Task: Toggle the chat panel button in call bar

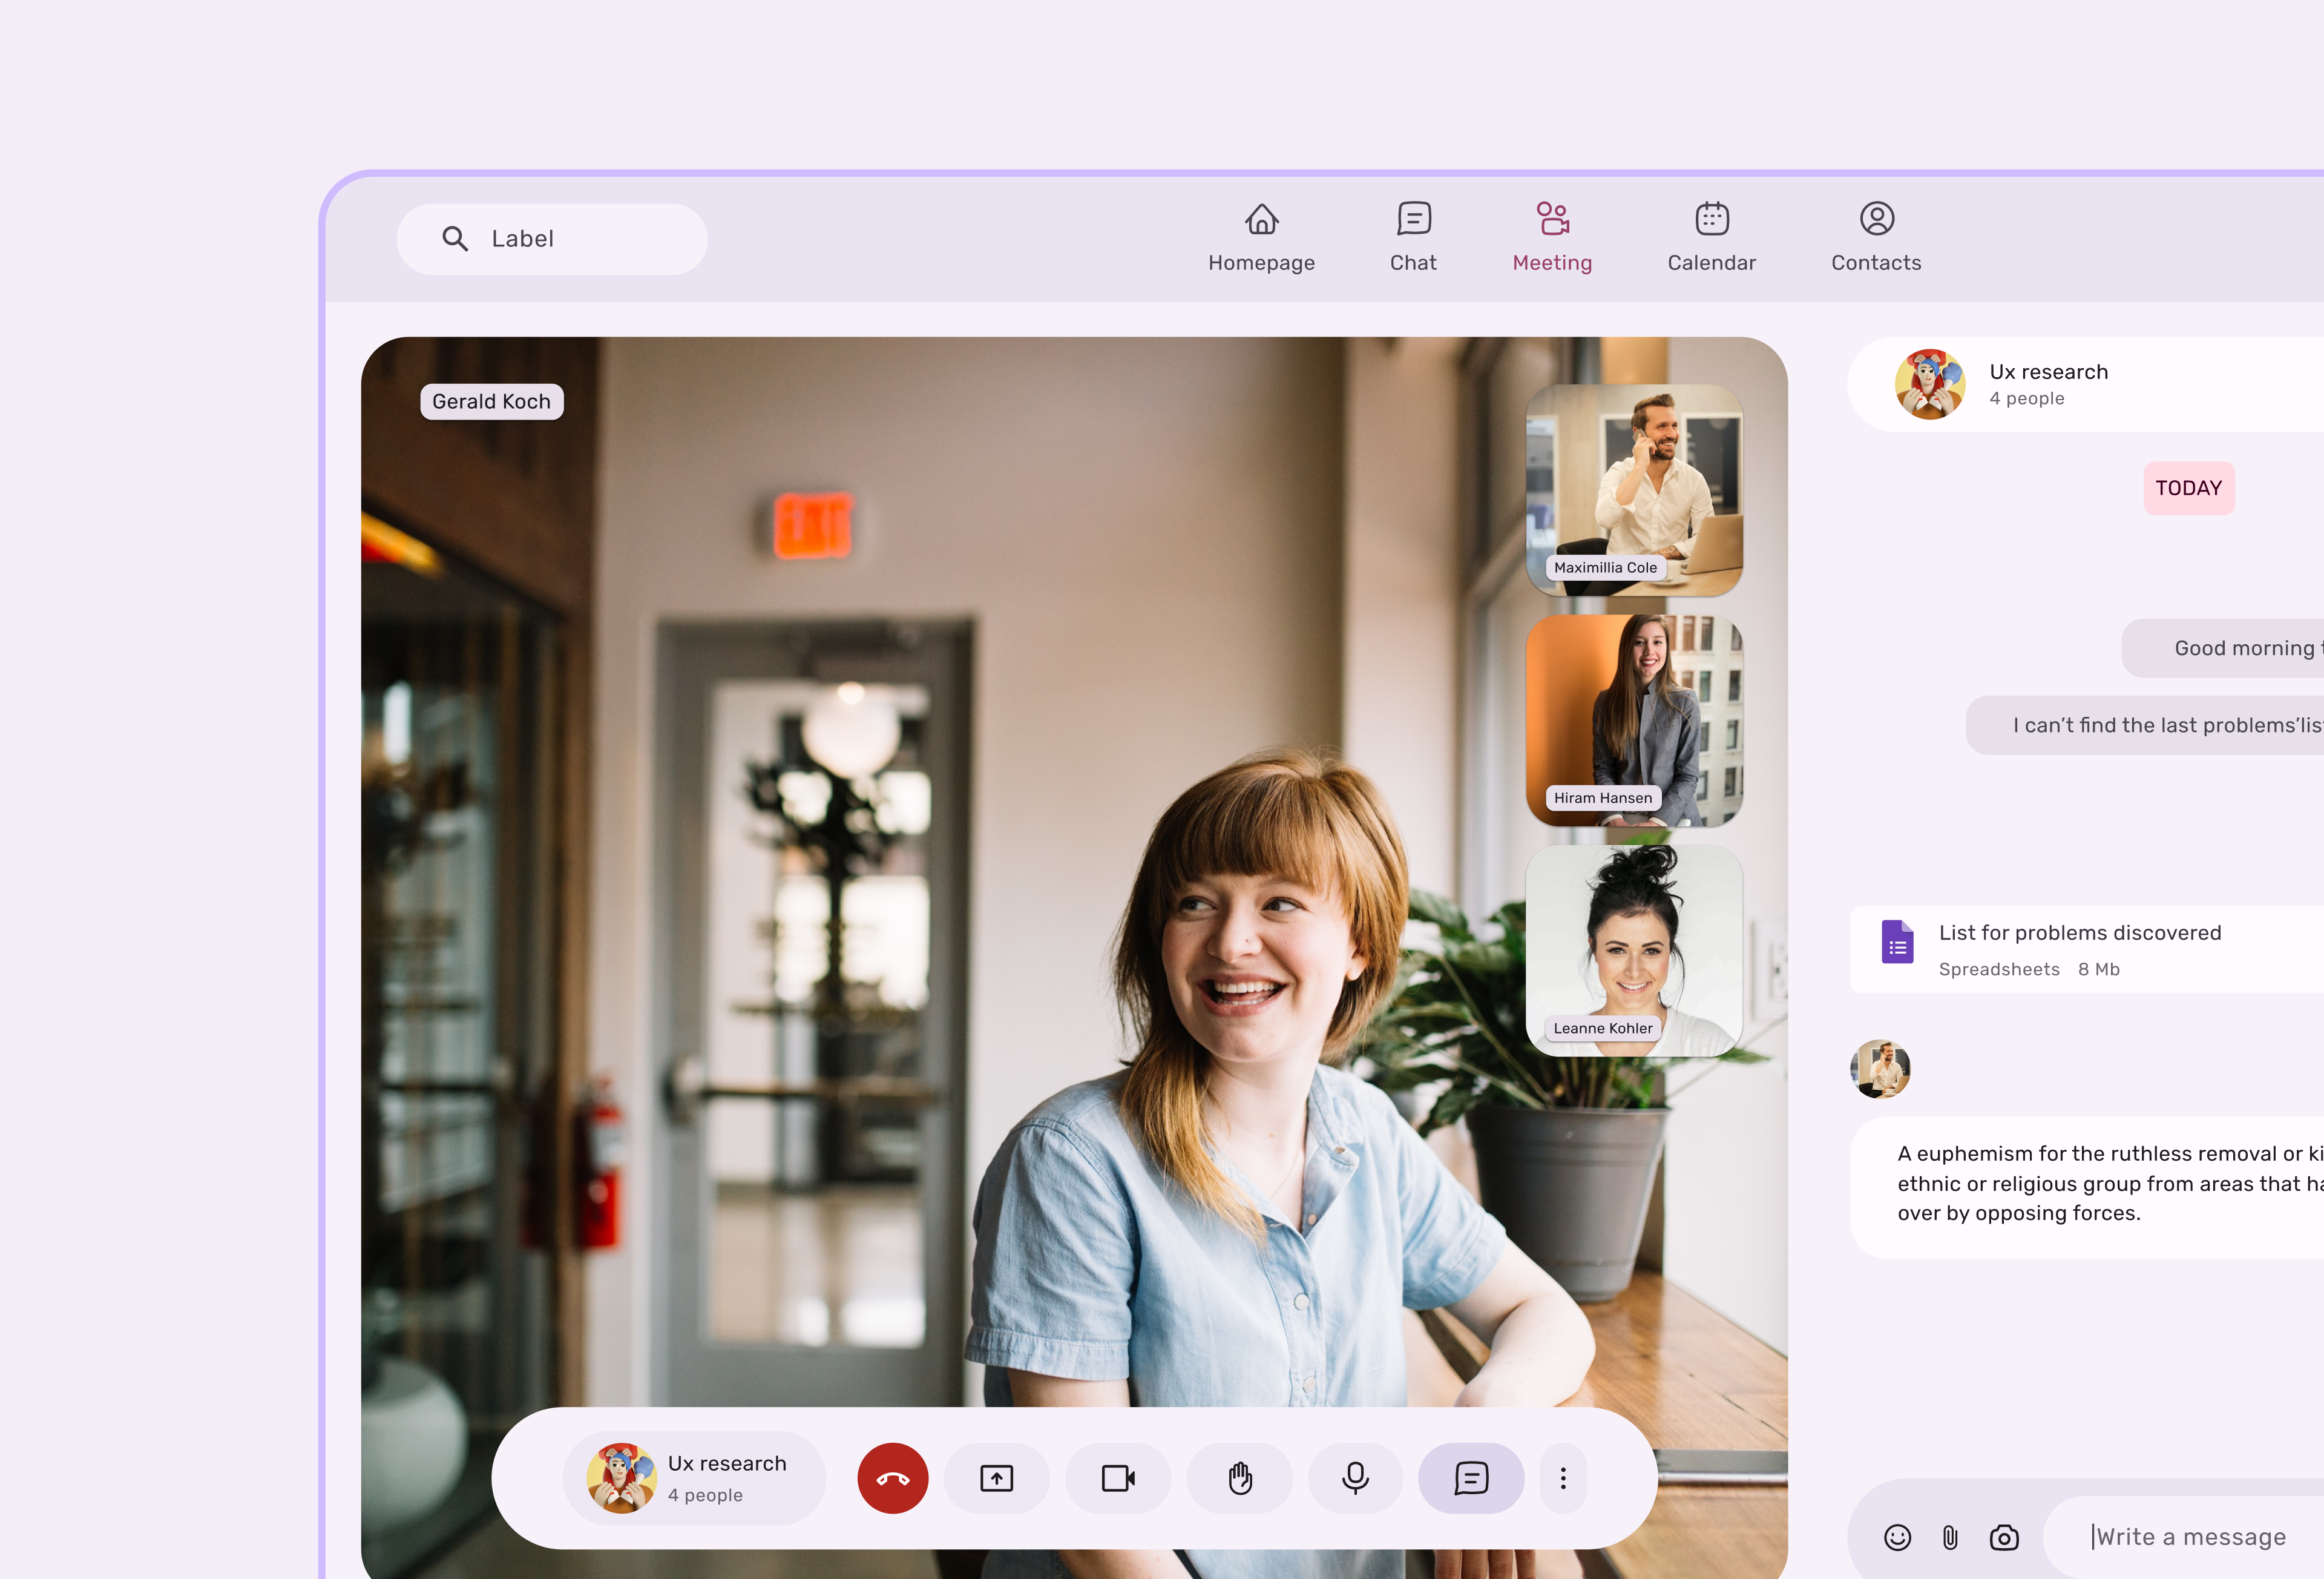Action: (1471, 1478)
